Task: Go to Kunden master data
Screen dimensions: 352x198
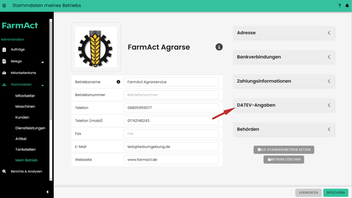Action: click(22, 117)
